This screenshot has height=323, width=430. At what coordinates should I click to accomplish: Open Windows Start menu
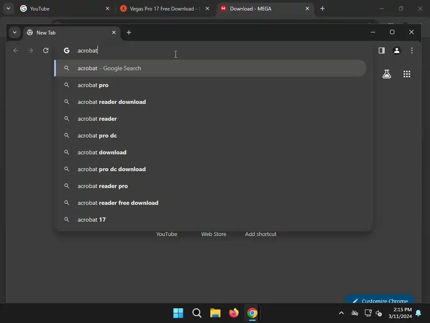click(178, 313)
